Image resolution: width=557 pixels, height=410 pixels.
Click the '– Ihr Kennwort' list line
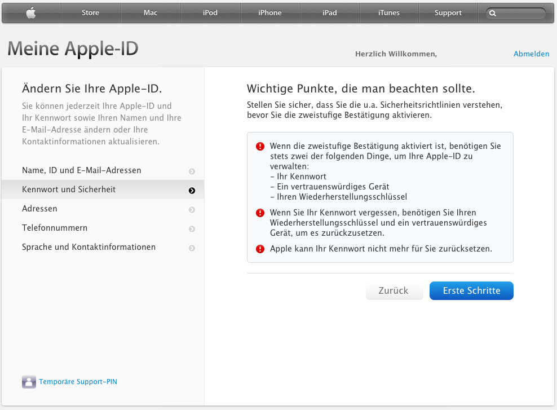point(298,177)
